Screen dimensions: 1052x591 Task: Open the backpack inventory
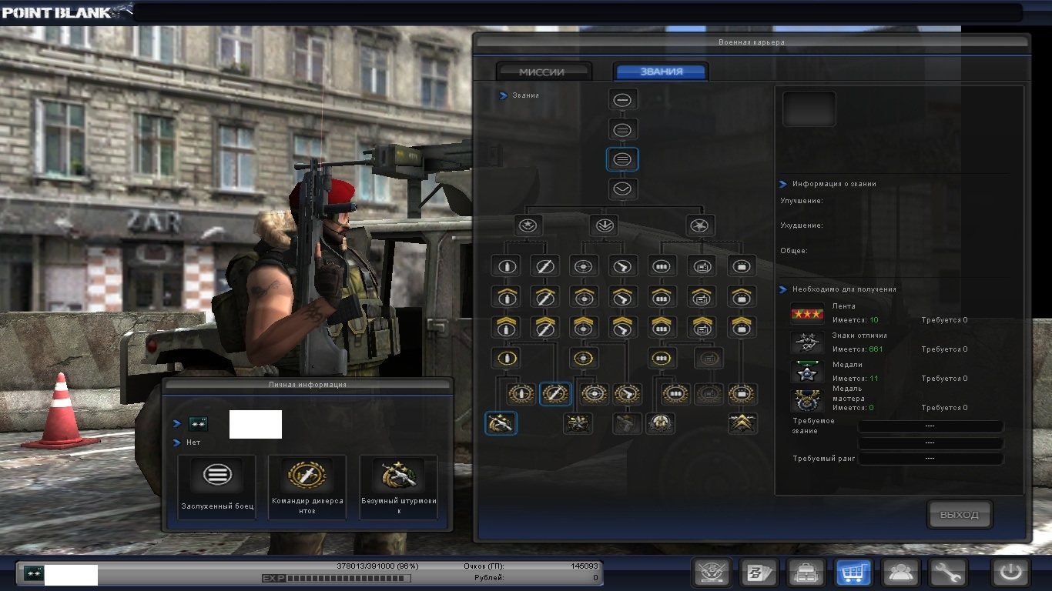806,573
